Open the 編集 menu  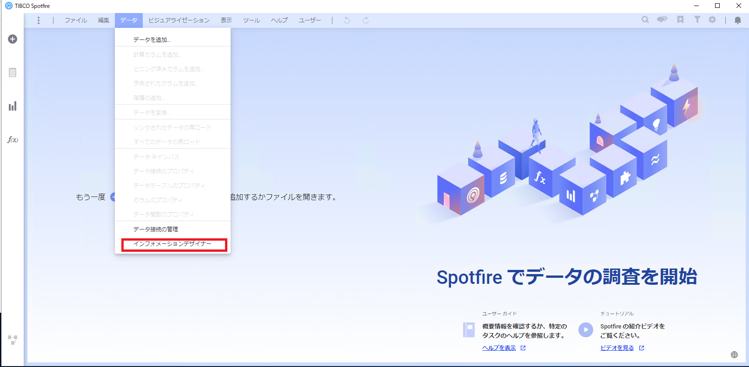pos(104,20)
